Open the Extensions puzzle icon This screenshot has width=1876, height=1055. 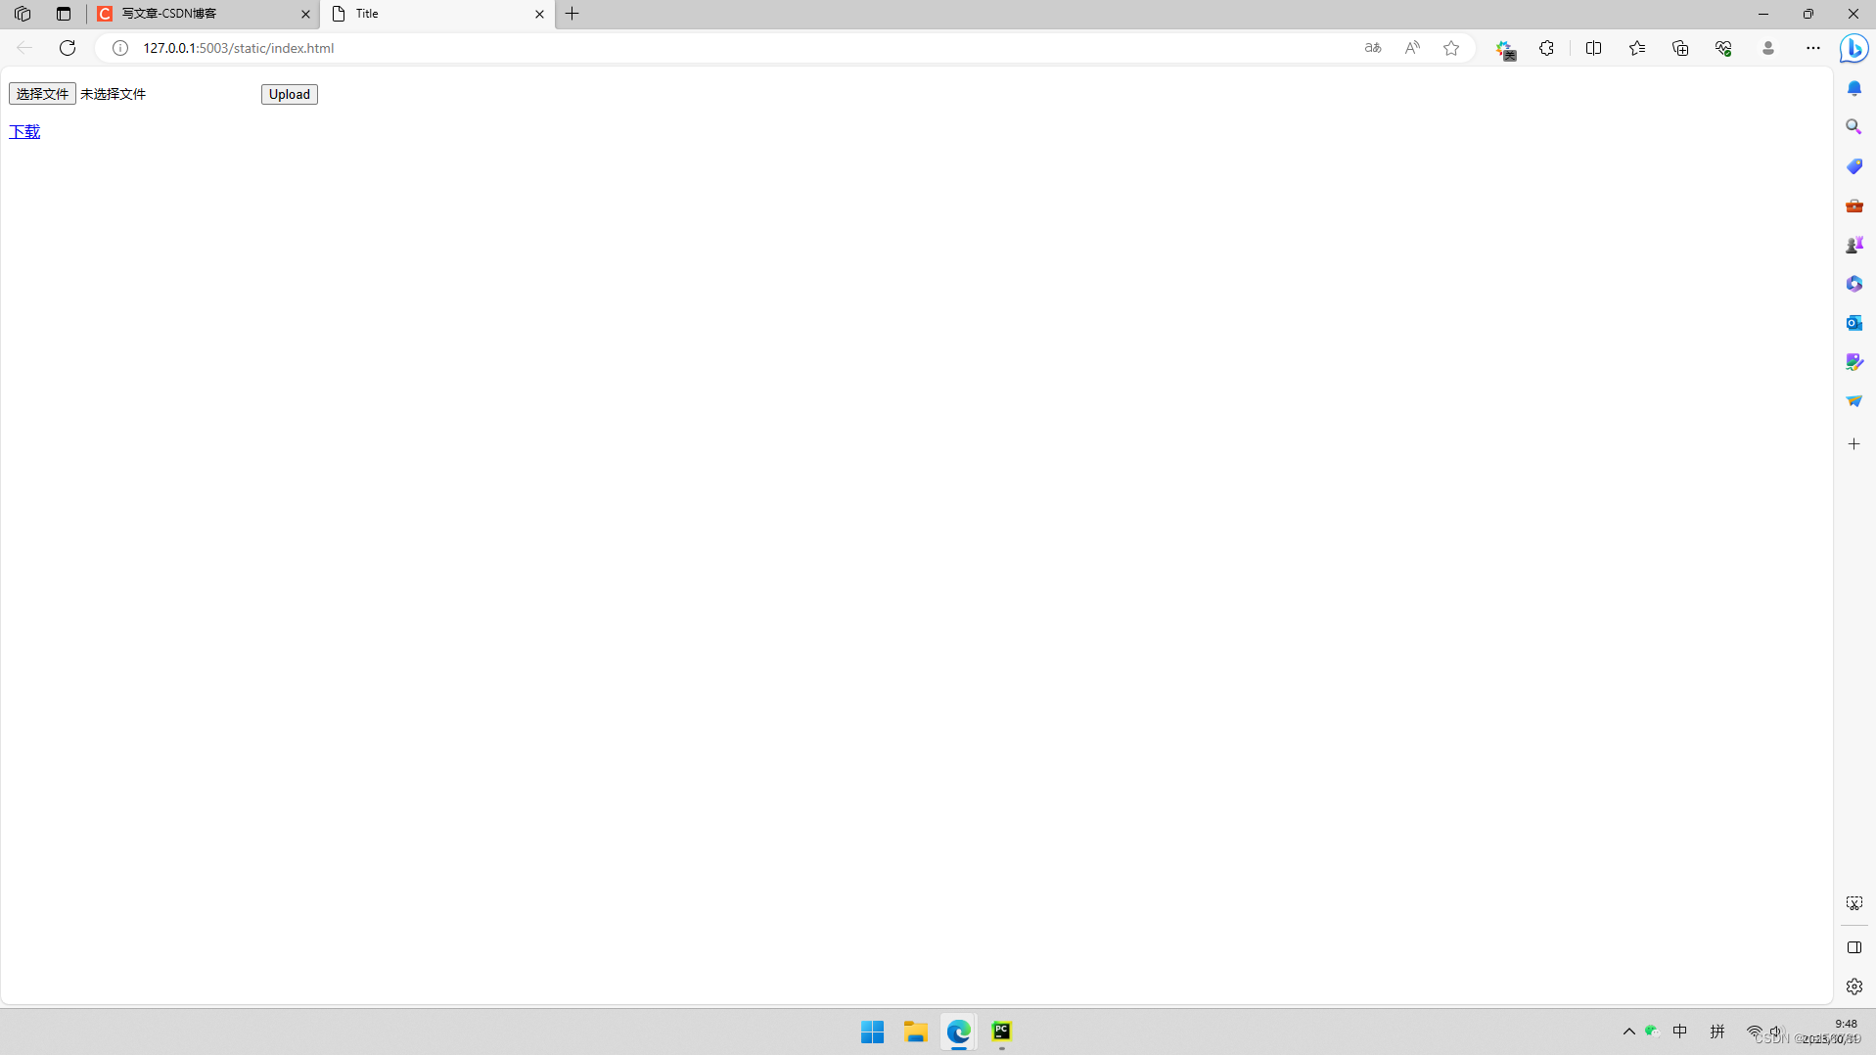1546,48
